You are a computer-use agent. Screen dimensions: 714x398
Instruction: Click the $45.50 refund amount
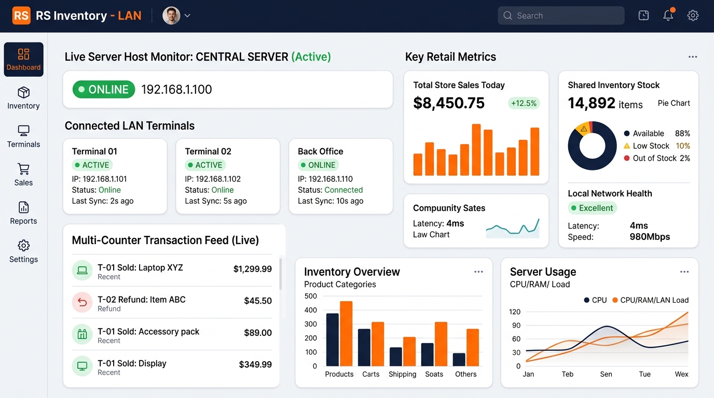[258, 301]
